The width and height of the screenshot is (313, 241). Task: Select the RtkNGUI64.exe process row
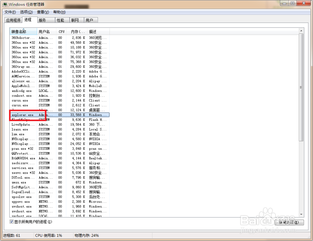click(59, 158)
